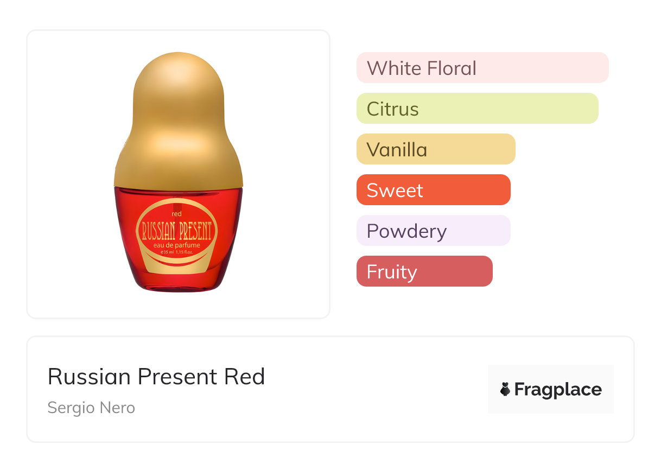Choose the Vanilla accord bar
661x469 pixels.
pyautogui.click(x=435, y=149)
